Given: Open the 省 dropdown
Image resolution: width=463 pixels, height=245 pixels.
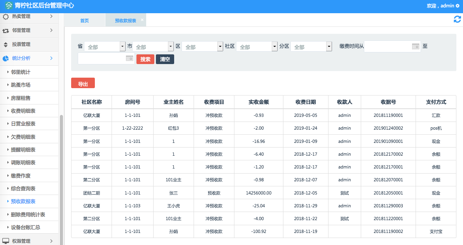Looking at the screenshot, I should point(105,47).
